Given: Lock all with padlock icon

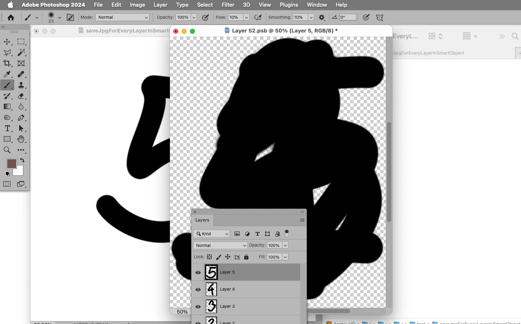Looking at the screenshot, I should coord(246,257).
